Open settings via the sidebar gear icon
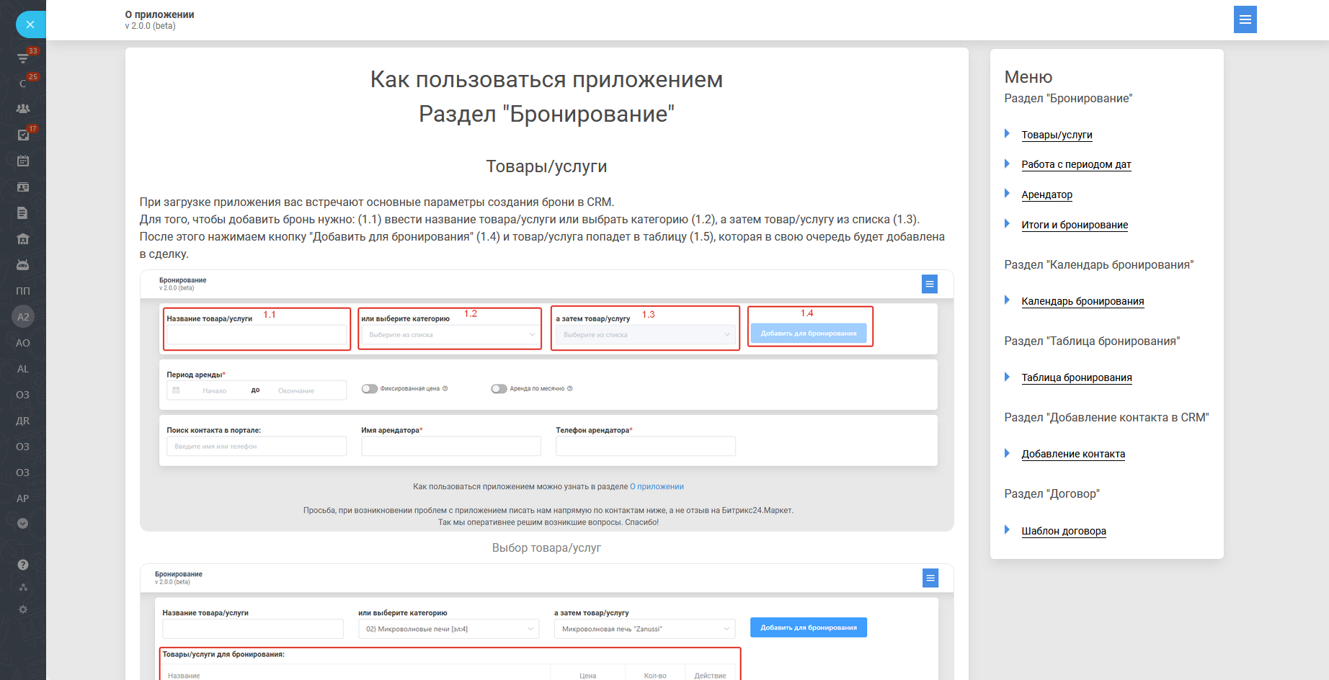 point(23,609)
